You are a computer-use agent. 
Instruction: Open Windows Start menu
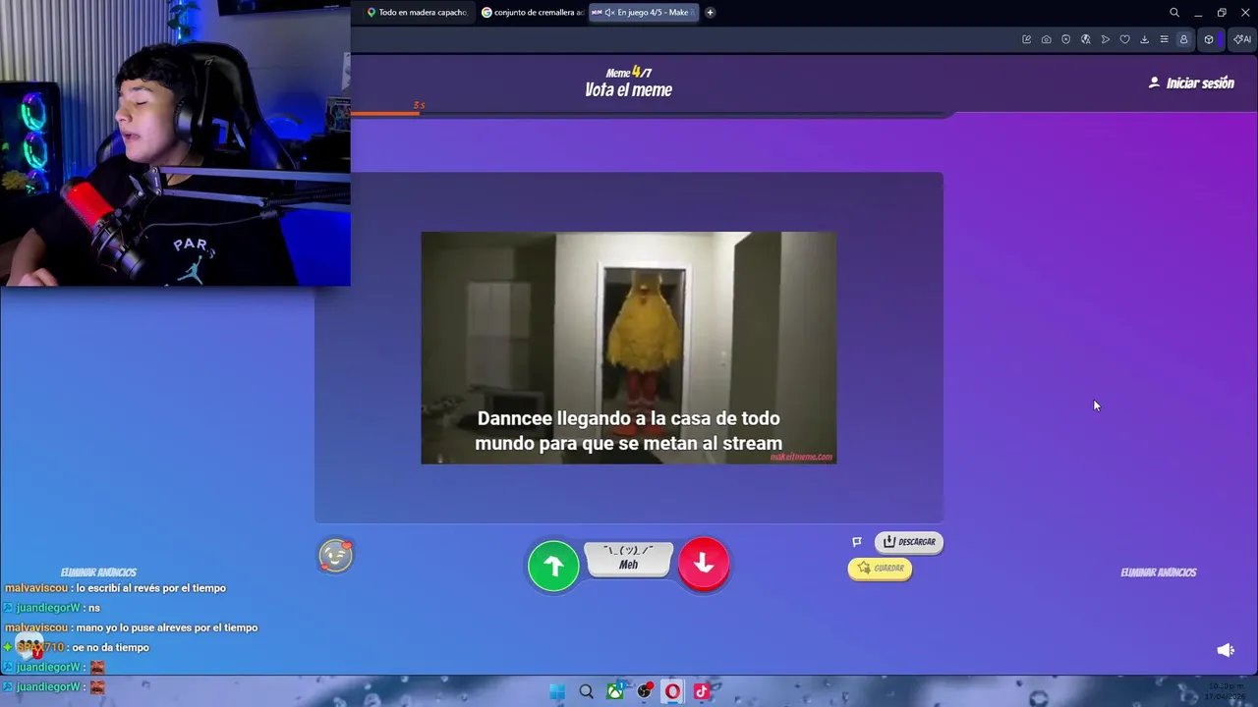pos(557,691)
